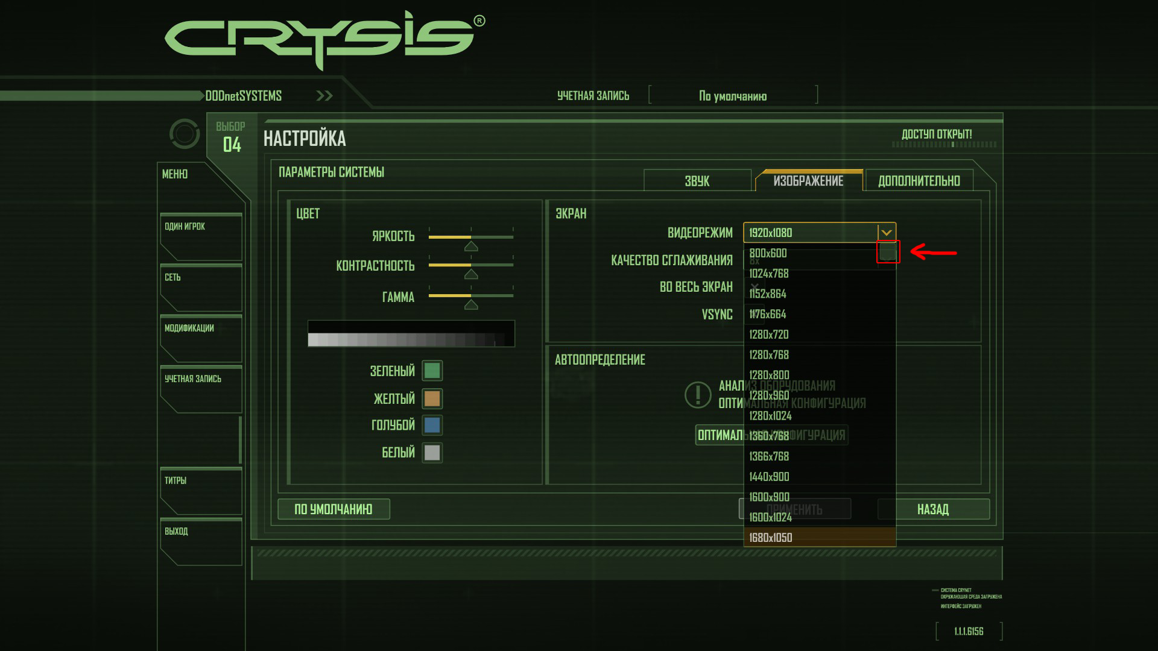Pick the БЕЛЫЙ white color swatch

point(432,453)
